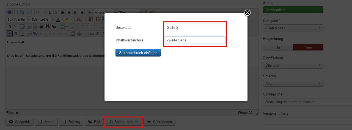Click the Seitenumbruch einfügen button
Image resolution: width=352 pixels, height=130 pixels.
[138, 53]
